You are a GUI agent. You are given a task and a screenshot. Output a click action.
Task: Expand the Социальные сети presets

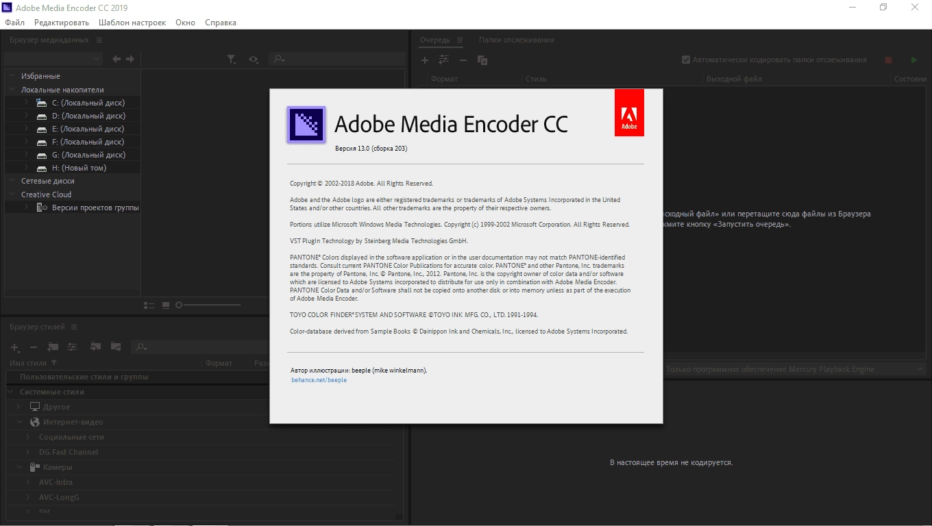click(28, 437)
